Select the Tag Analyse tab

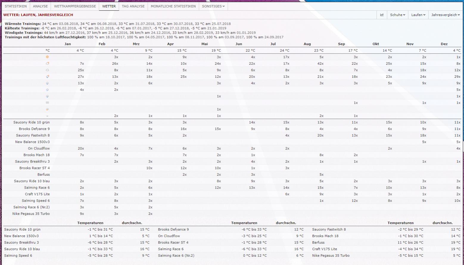click(x=133, y=6)
